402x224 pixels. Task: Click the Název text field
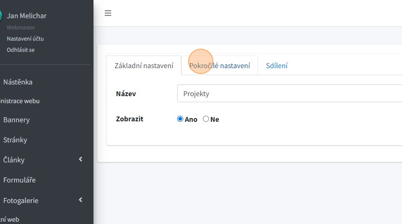point(290,93)
